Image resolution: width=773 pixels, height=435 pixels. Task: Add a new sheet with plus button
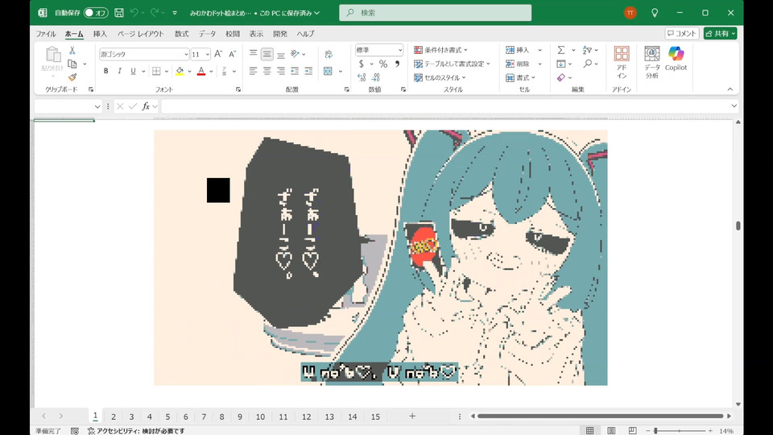coord(412,416)
